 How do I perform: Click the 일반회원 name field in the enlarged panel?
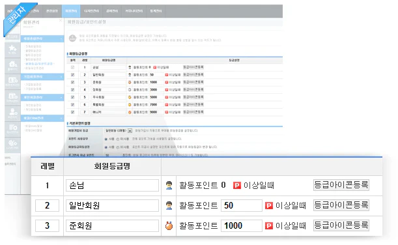click(x=112, y=205)
